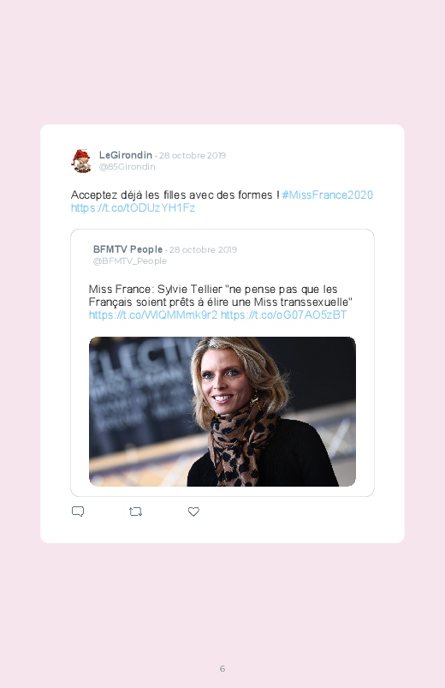The image size is (445, 688).
Task: Open LeGirondin's profile avatar
Action: (x=81, y=160)
